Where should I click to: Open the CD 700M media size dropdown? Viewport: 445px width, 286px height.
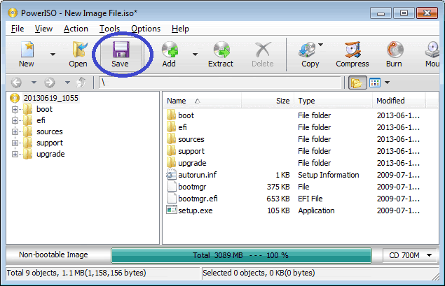pos(411,255)
